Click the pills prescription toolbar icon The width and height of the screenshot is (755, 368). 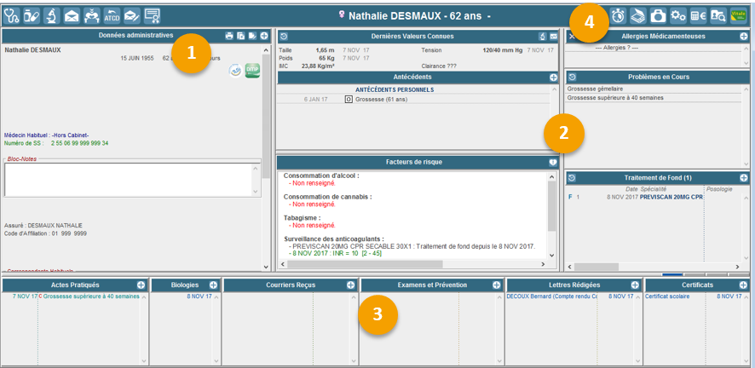click(x=32, y=15)
